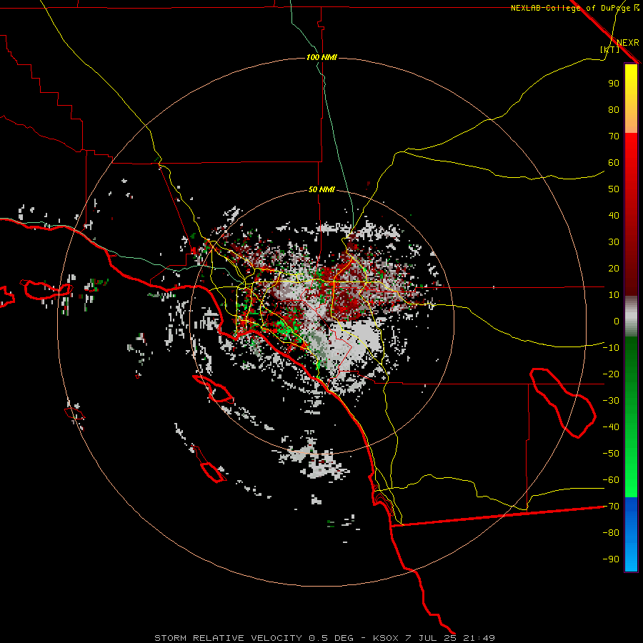Click the -90 value on the velocity scale
The height and width of the screenshot is (643, 643).
coord(611,559)
